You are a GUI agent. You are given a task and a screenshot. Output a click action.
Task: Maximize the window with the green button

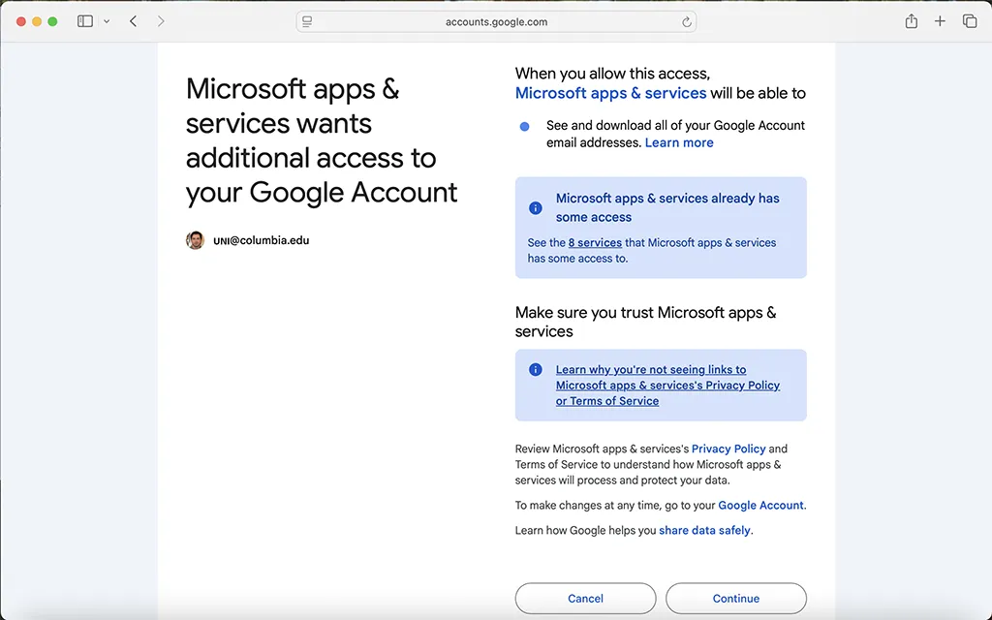(52, 21)
